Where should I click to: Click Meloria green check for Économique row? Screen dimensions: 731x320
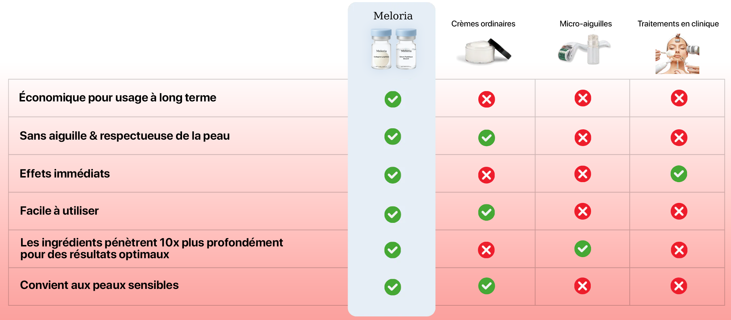[x=393, y=99]
